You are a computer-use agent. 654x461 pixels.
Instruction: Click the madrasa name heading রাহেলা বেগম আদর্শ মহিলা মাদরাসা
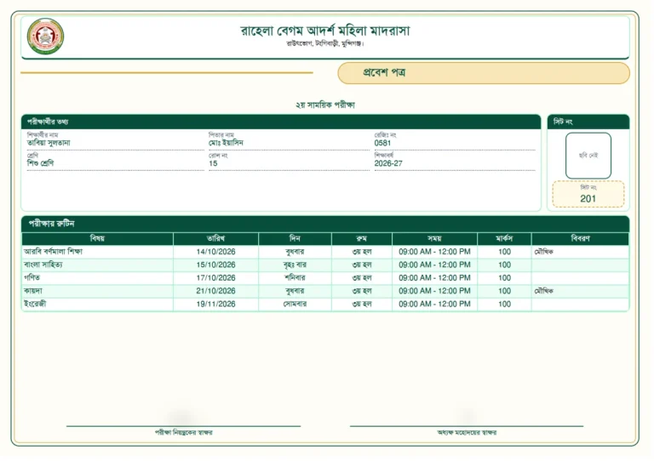click(325, 31)
